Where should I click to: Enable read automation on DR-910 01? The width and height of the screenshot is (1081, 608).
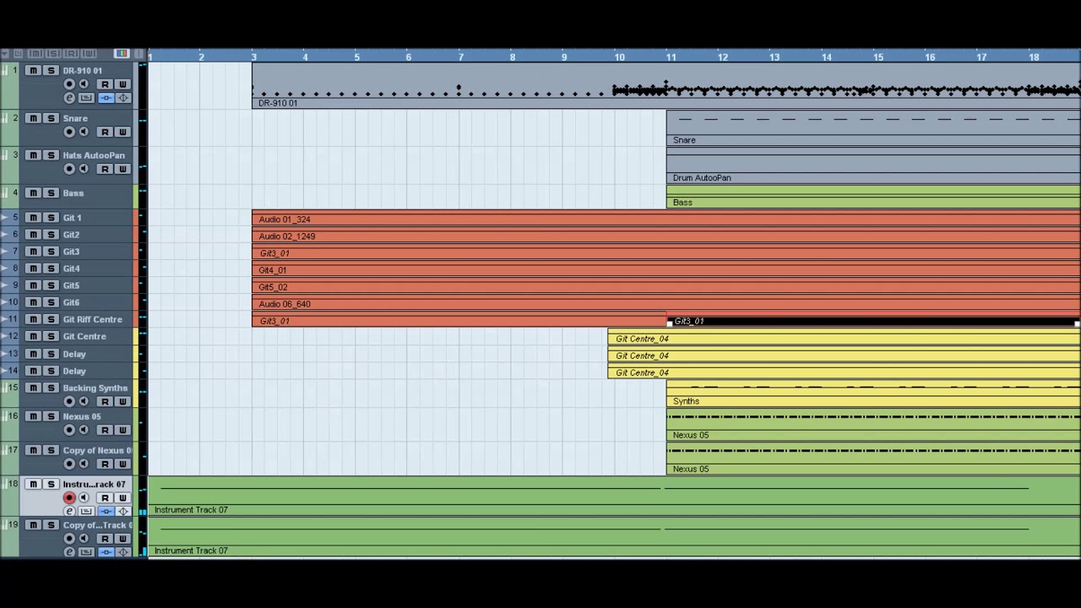[x=105, y=84]
